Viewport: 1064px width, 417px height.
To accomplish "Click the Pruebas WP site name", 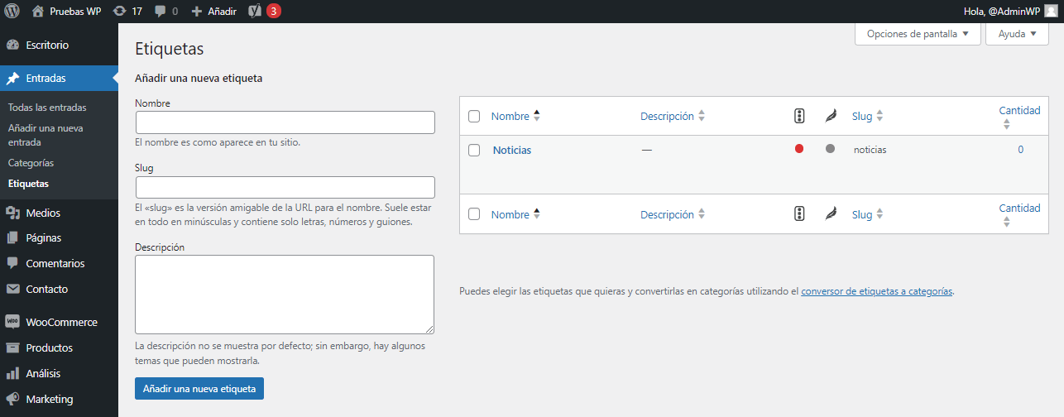I will pyautogui.click(x=75, y=12).
